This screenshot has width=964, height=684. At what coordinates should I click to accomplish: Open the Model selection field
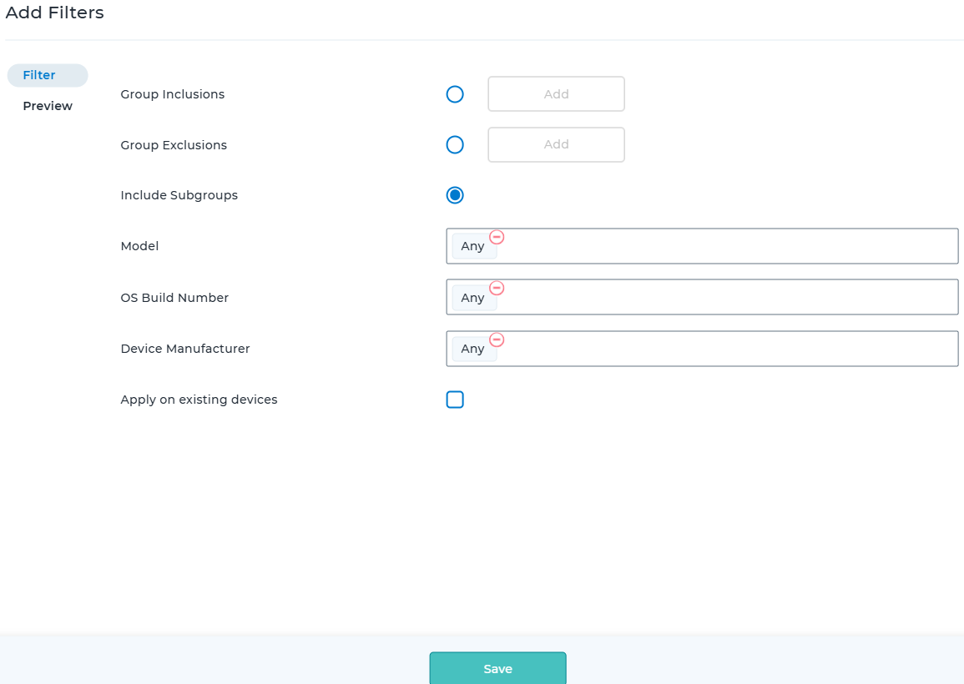click(702, 246)
